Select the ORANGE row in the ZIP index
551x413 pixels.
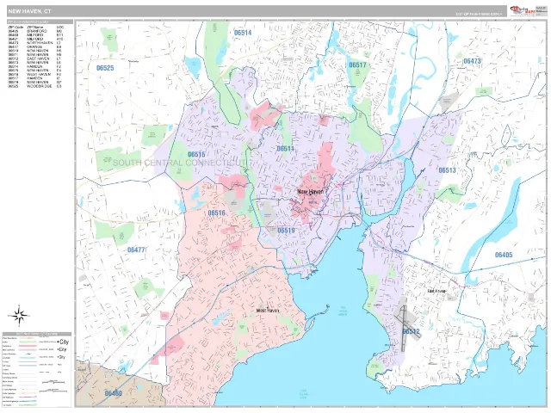pos(35,46)
